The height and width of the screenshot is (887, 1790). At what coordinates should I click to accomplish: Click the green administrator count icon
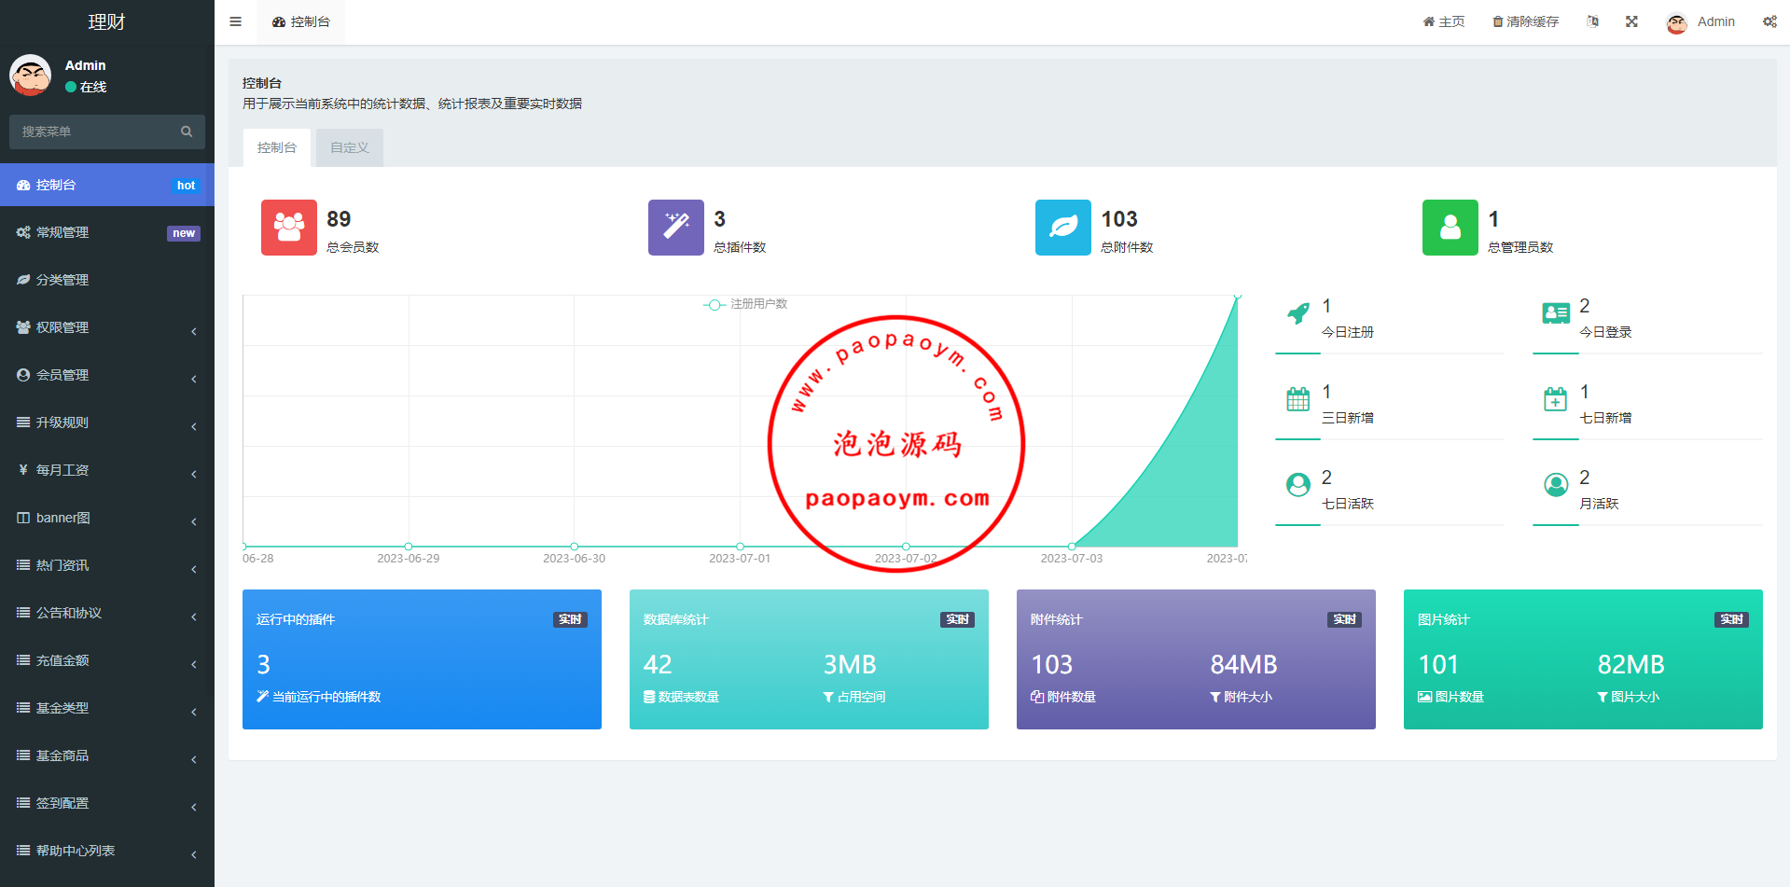click(1450, 228)
